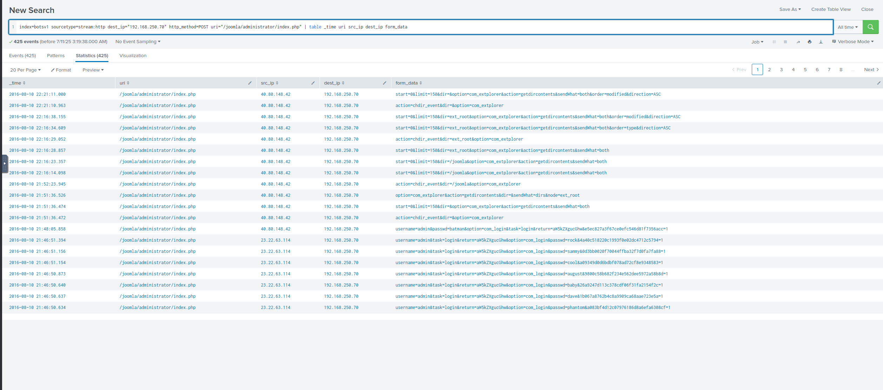Image resolution: width=883 pixels, height=390 pixels.
Task: Sort by src_ip column header
Action: [269, 83]
